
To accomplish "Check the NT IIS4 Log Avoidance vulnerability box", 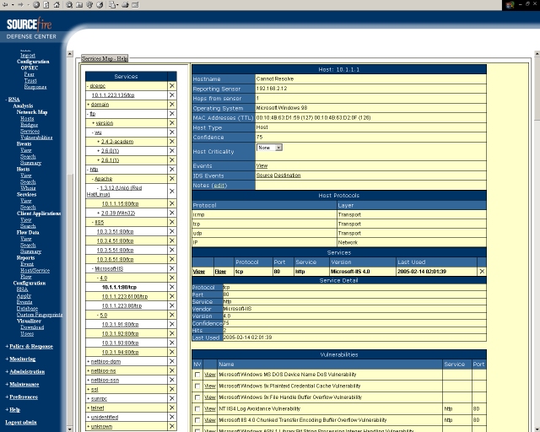I will pos(197,408).
